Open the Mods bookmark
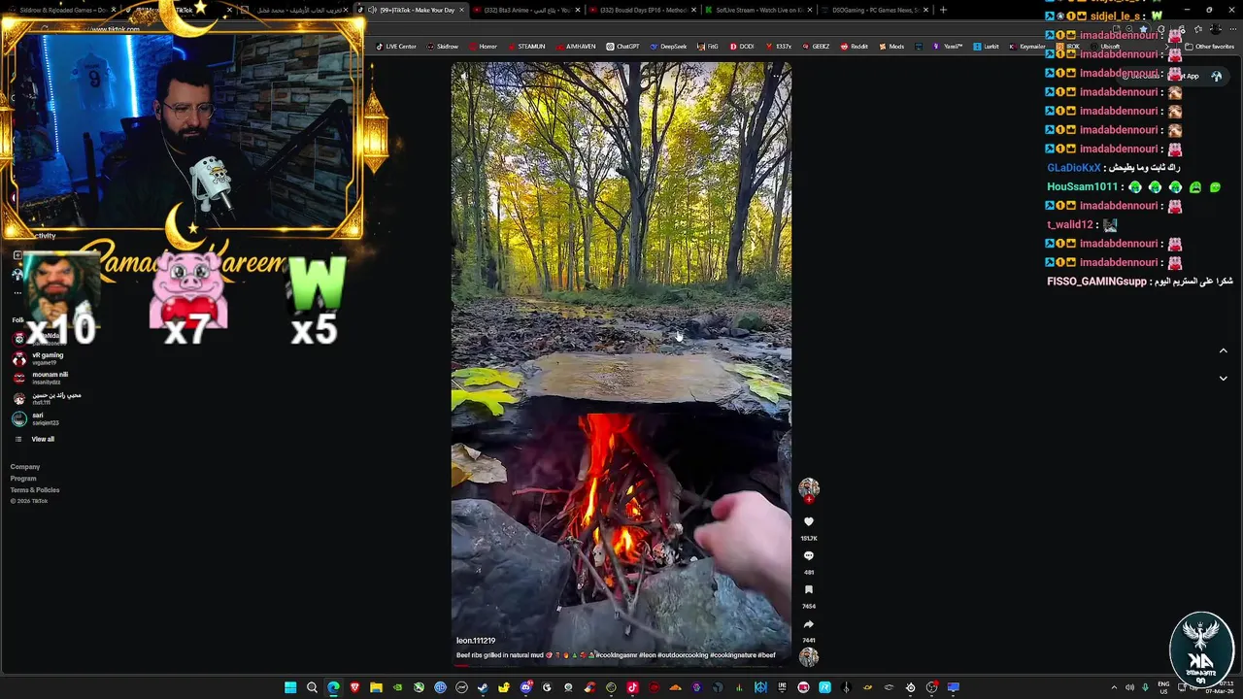Screen dimensions: 1243x699 point(891,47)
